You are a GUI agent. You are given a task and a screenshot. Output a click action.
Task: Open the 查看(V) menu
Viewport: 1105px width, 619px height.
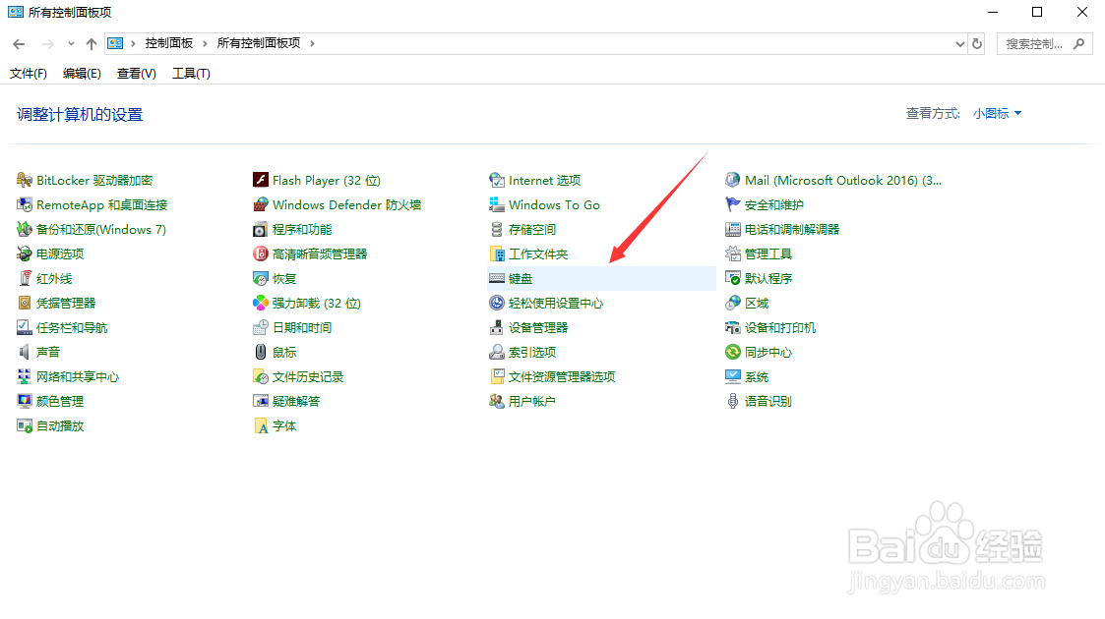point(136,73)
